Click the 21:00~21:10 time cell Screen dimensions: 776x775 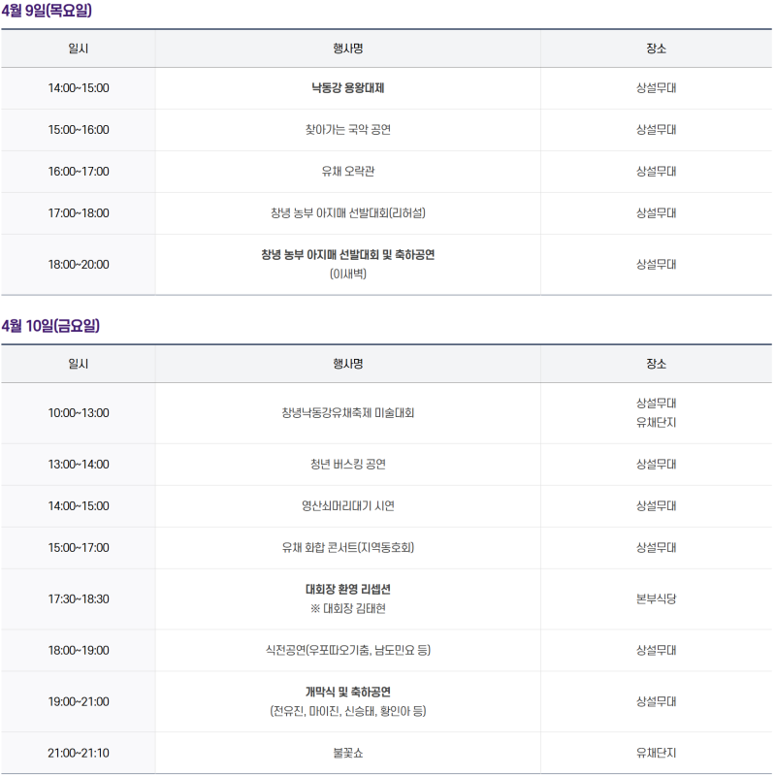79,753
